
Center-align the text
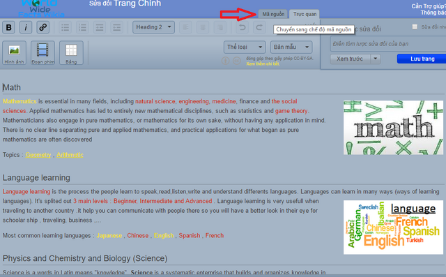[203, 27]
